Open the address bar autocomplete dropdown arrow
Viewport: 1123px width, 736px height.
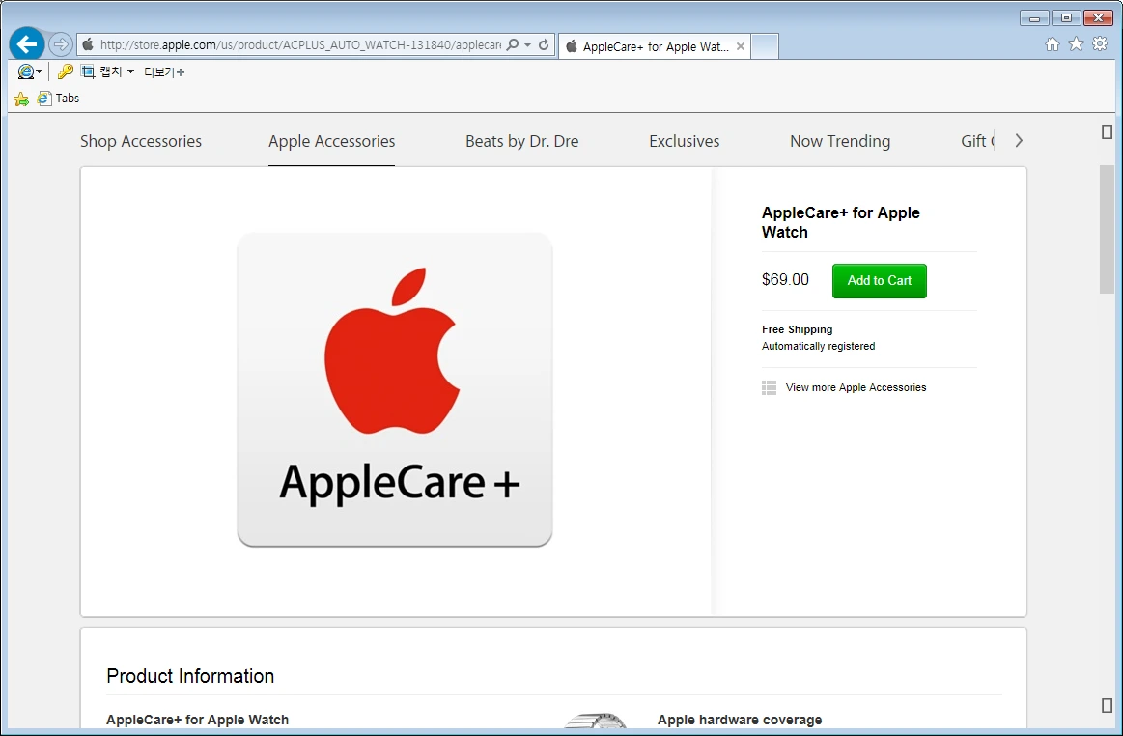click(528, 44)
